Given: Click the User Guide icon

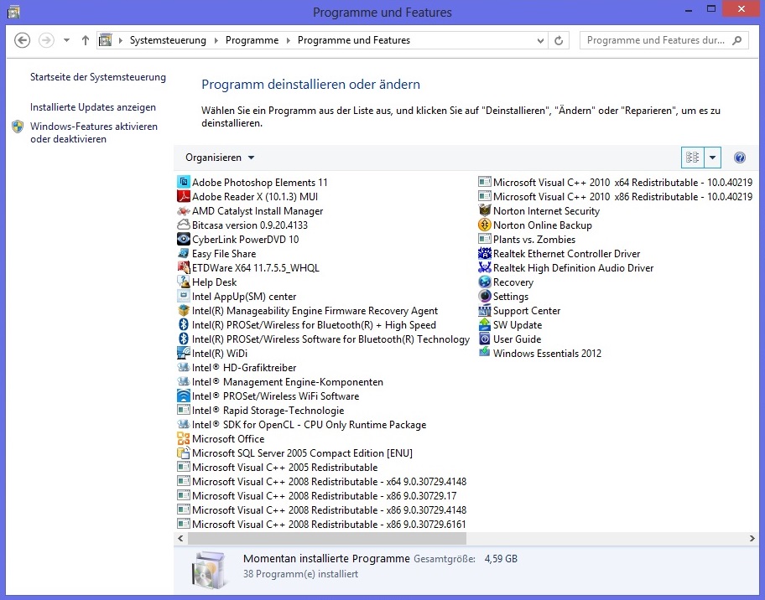Looking at the screenshot, I should pyautogui.click(x=485, y=339).
